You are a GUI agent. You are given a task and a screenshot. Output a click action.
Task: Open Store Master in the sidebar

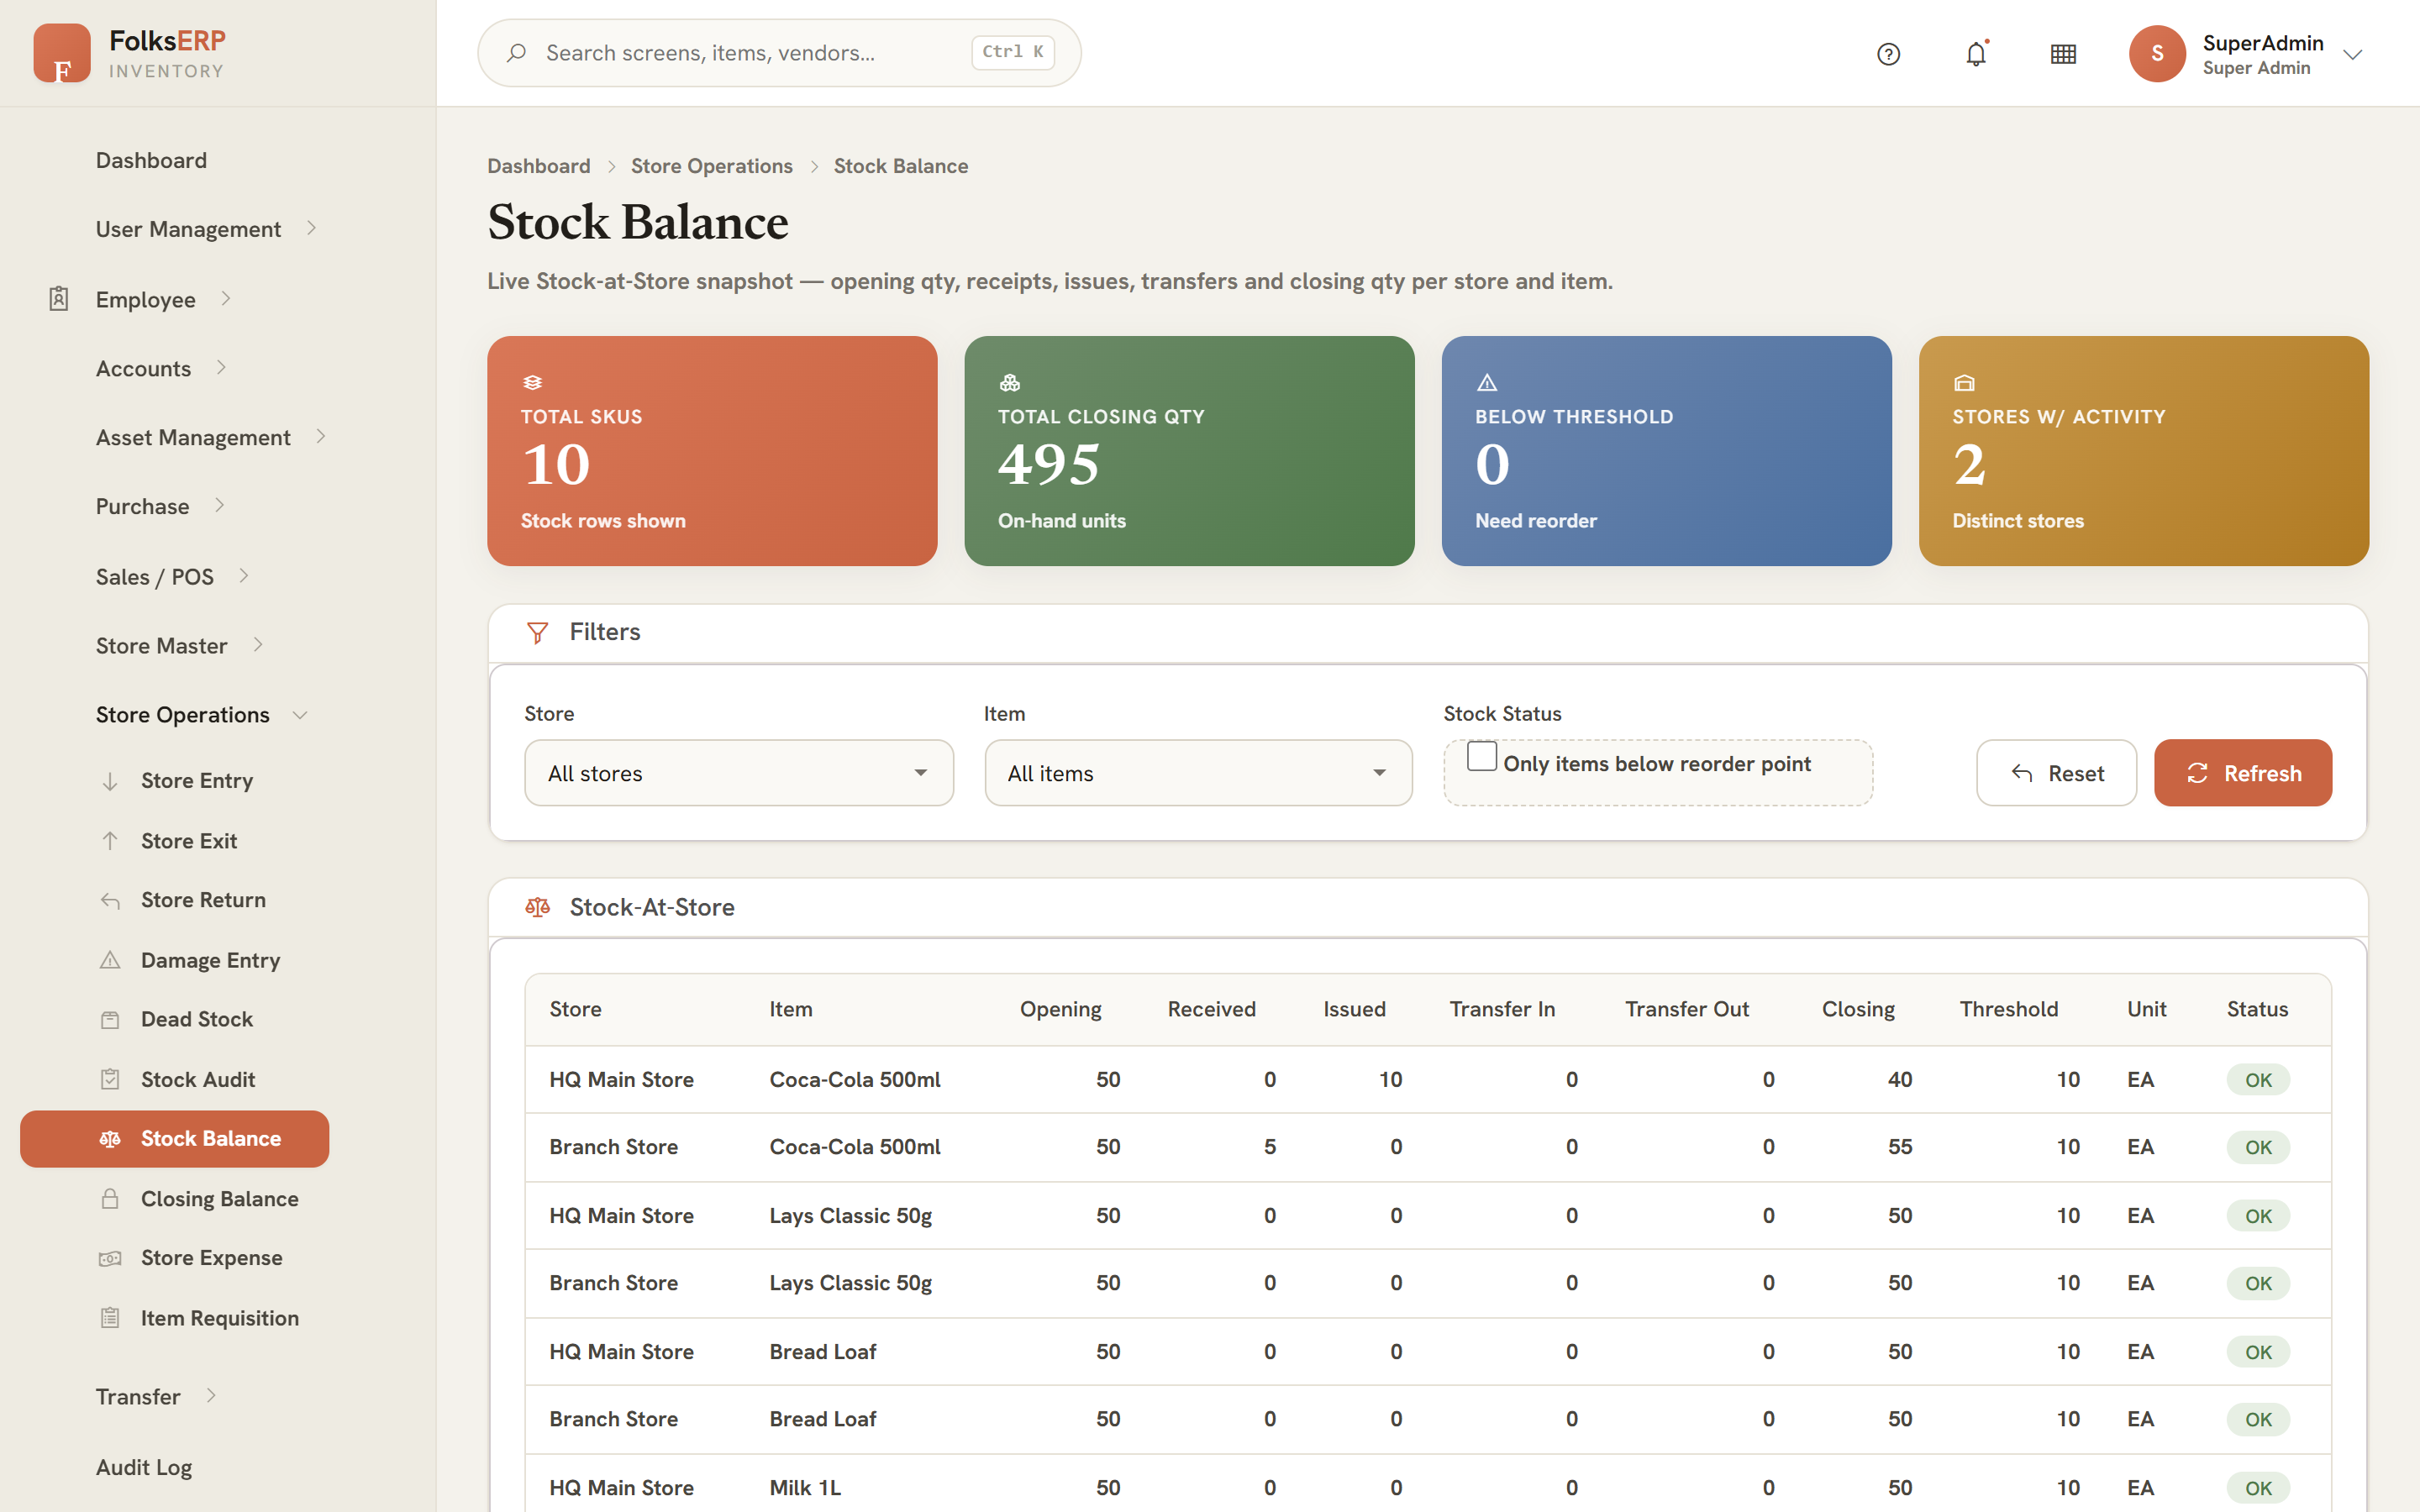point(161,646)
